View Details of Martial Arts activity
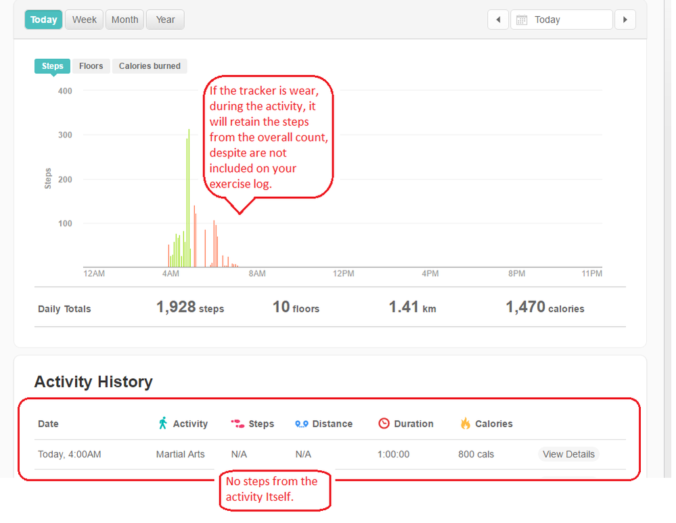The width and height of the screenshot is (676, 523). pos(568,454)
